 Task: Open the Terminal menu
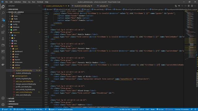pos(40,2)
